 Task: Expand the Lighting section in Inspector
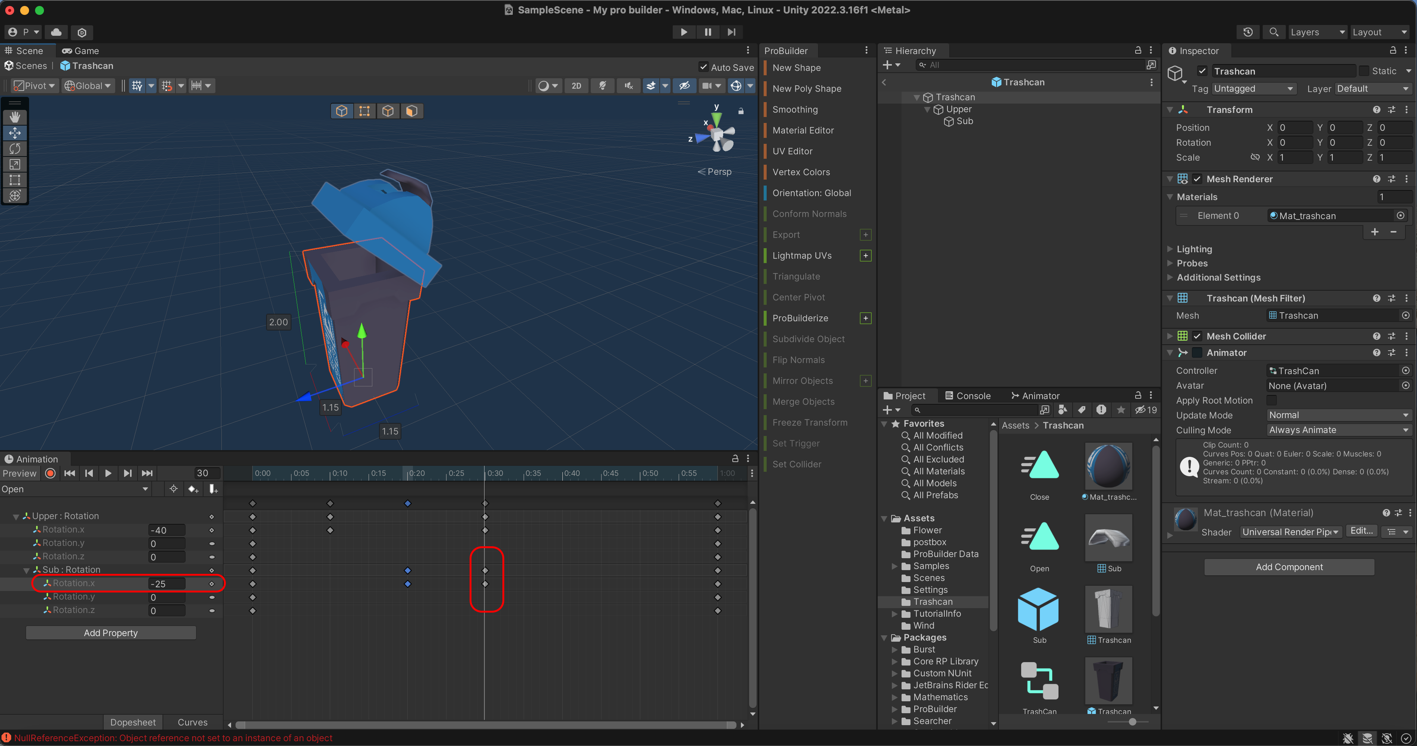tap(1194, 249)
